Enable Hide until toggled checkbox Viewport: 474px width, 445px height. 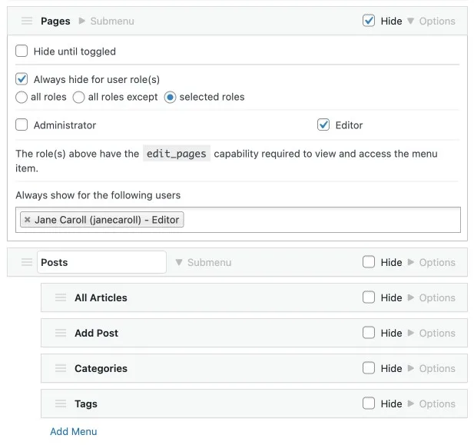[22, 51]
